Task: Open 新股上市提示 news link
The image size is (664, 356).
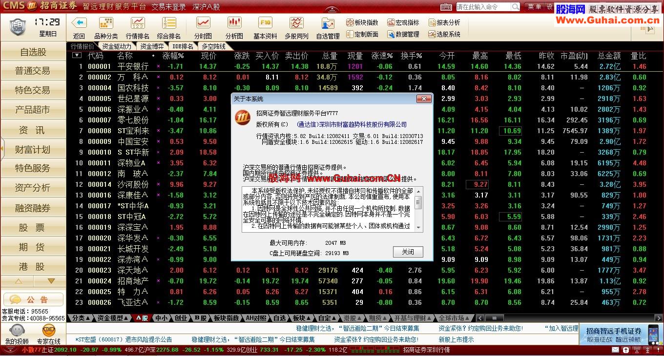Action: (456, 339)
